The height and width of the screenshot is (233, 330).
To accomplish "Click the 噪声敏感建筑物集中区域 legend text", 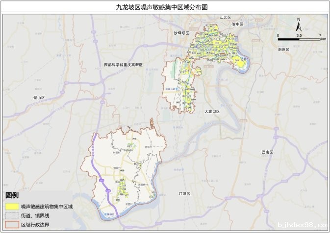I will [x=47, y=207].
